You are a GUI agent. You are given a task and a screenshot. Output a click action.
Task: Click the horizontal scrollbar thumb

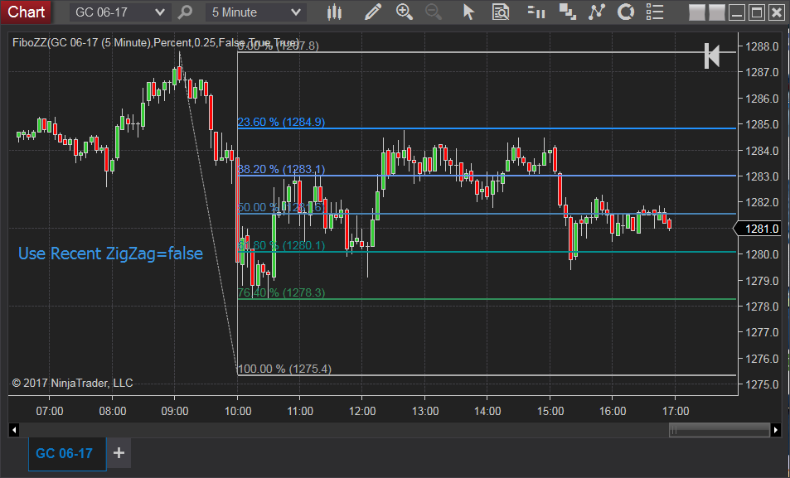pyautogui.click(x=719, y=430)
